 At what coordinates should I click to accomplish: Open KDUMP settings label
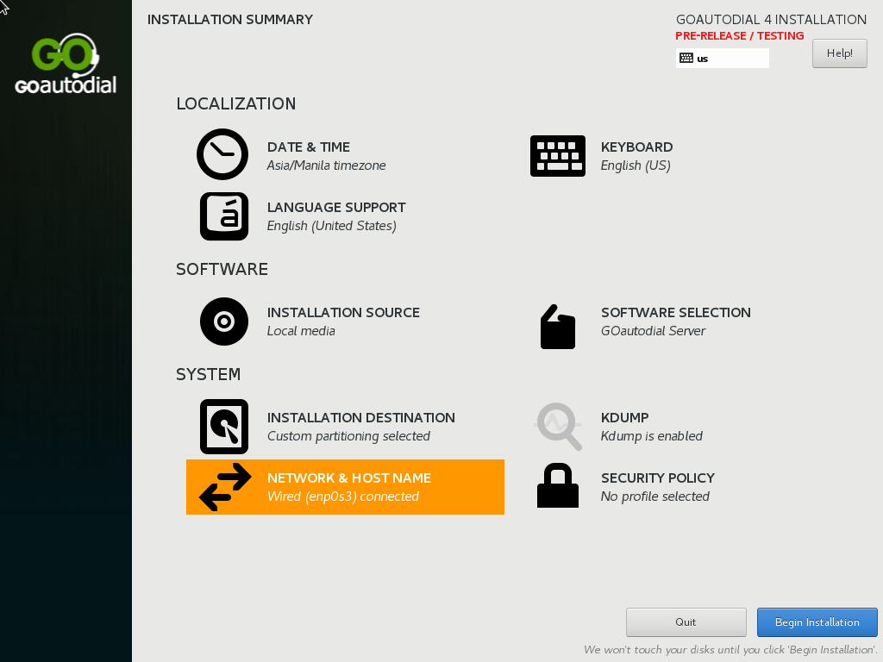point(625,418)
